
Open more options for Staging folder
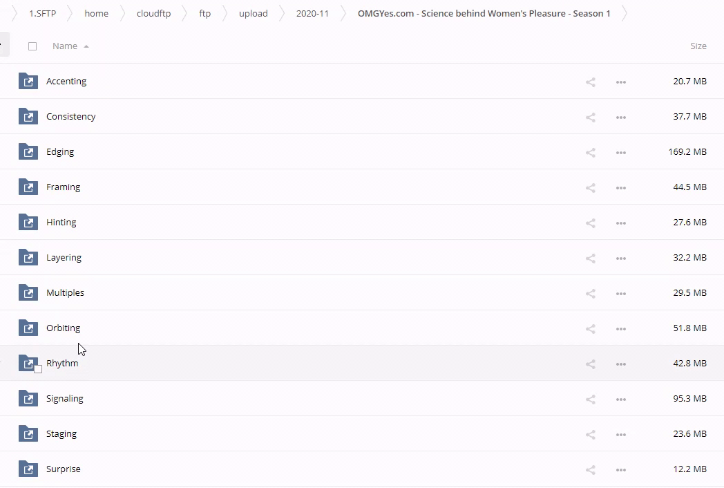pos(620,434)
